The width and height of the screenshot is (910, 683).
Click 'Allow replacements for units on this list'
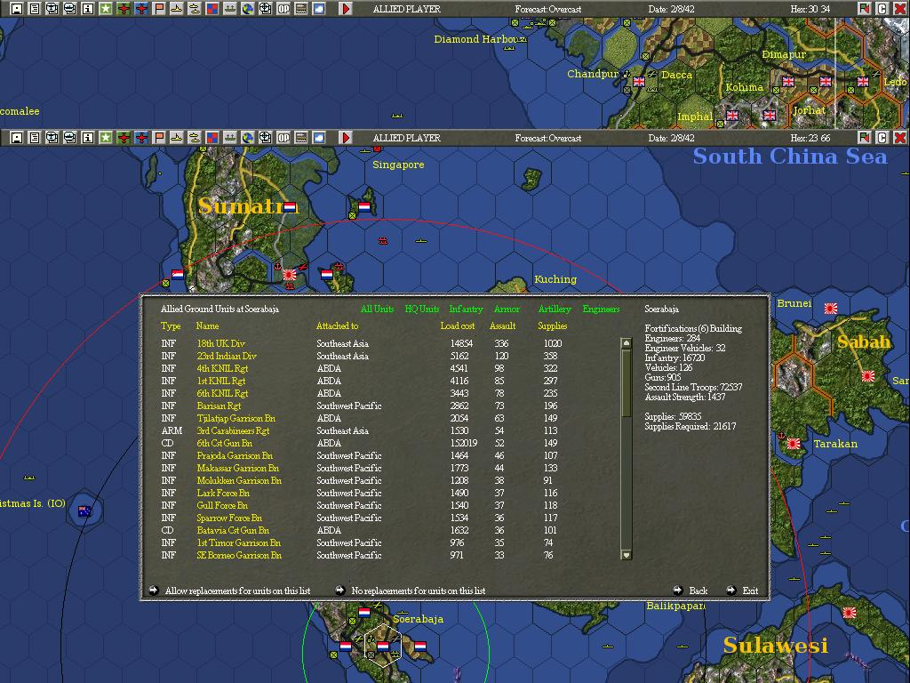point(230,591)
